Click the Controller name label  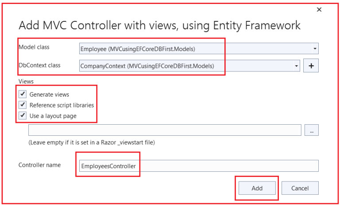[40, 165]
